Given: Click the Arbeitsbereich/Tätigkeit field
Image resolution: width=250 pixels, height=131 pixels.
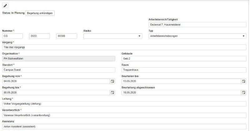Looking at the screenshot, I should pos(197,25).
